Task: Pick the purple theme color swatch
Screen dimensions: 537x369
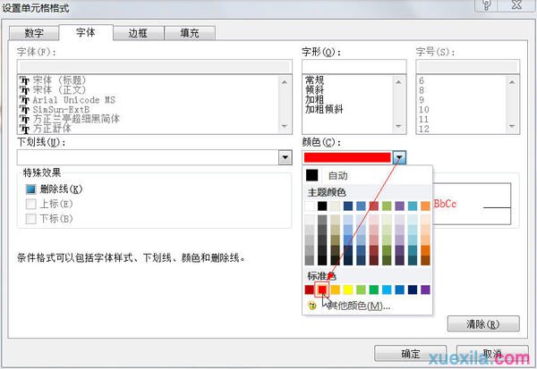Action: (x=400, y=205)
